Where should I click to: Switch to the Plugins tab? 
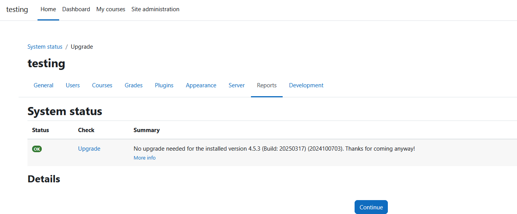(164, 85)
